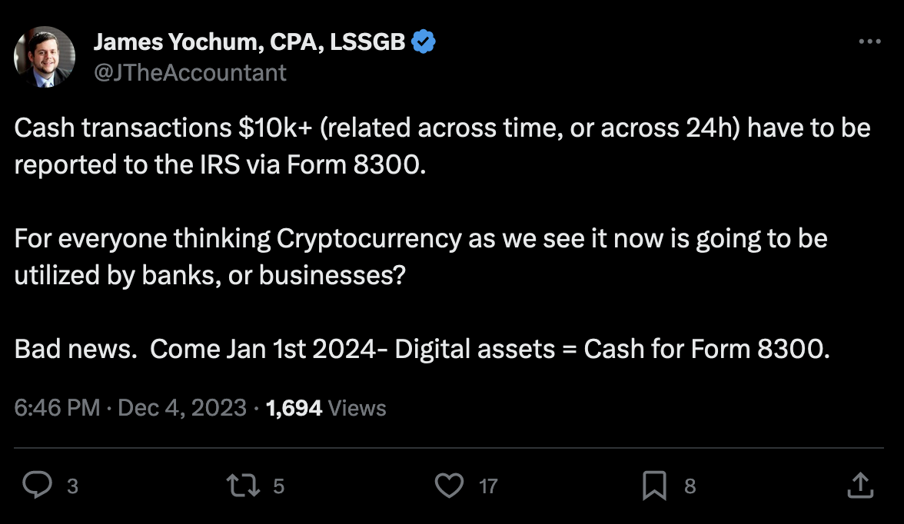
Task: Open the James Yochum, CPA, LSSGB profile name
Action: (250, 41)
